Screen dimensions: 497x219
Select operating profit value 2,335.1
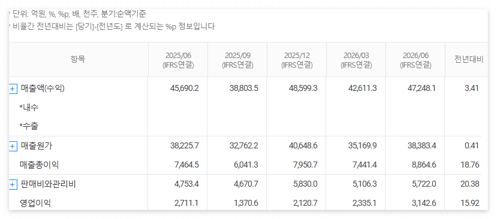[365, 203]
